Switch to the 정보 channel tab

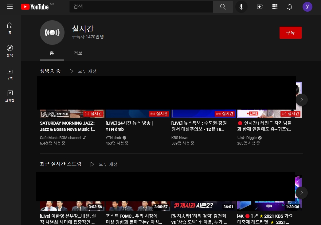tap(78, 53)
